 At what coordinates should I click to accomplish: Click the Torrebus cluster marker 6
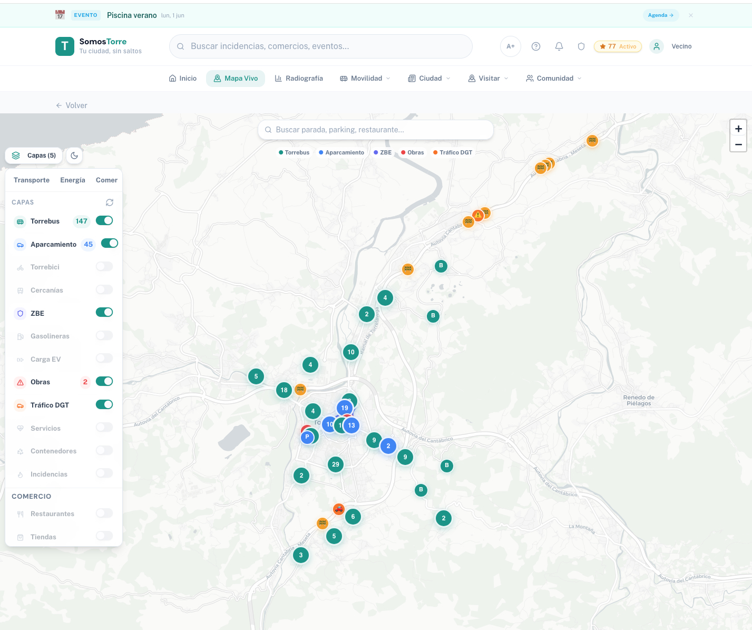(353, 517)
